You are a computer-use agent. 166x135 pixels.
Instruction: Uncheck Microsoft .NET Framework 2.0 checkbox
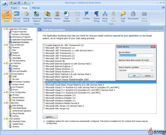pos(44,56)
